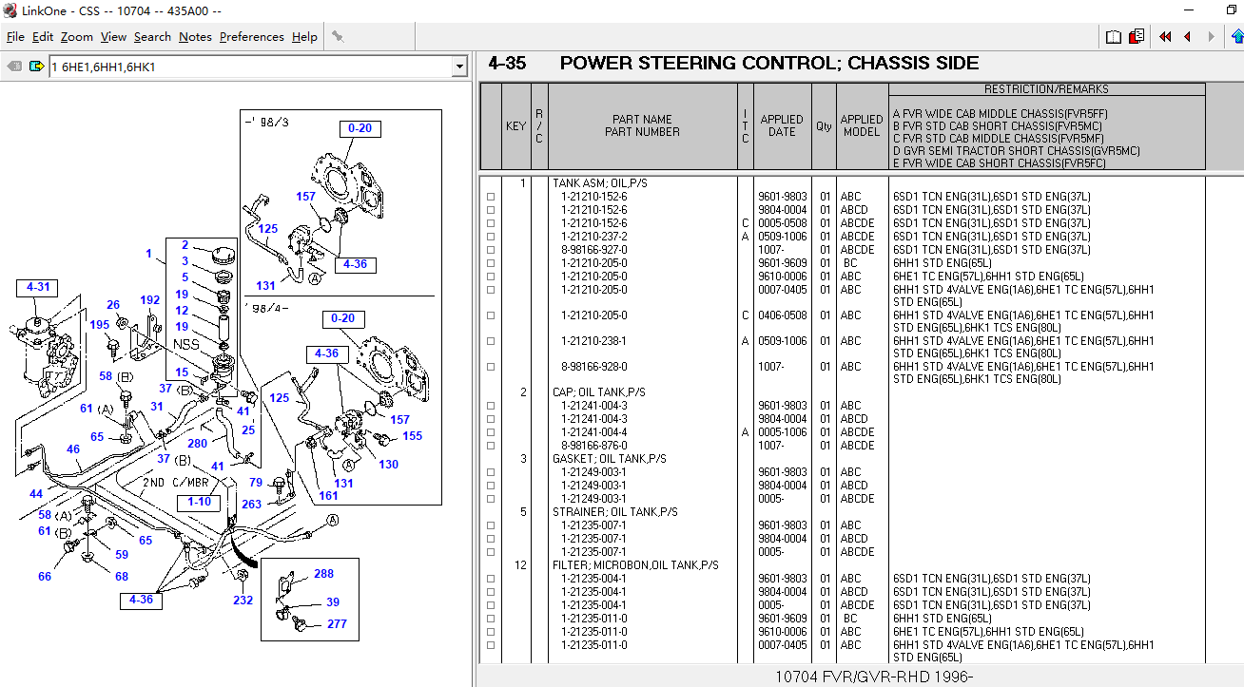Open the Notes menu
Image resolution: width=1244 pixels, height=687 pixels.
click(x=195, y=37)
